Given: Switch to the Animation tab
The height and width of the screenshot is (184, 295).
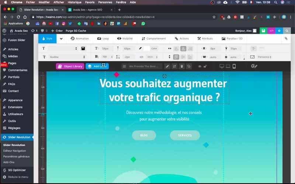Looking at the screenshot, I should [80, 39].
